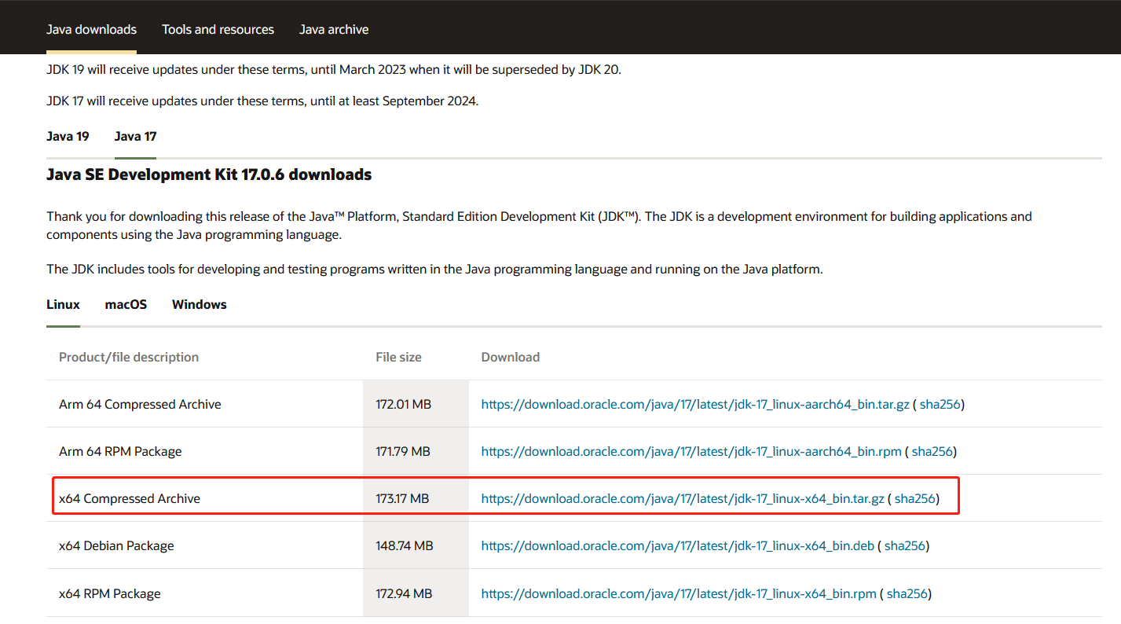Open the Java downloads navigation tab
The image size is (1121, 624).
(91, 30)
